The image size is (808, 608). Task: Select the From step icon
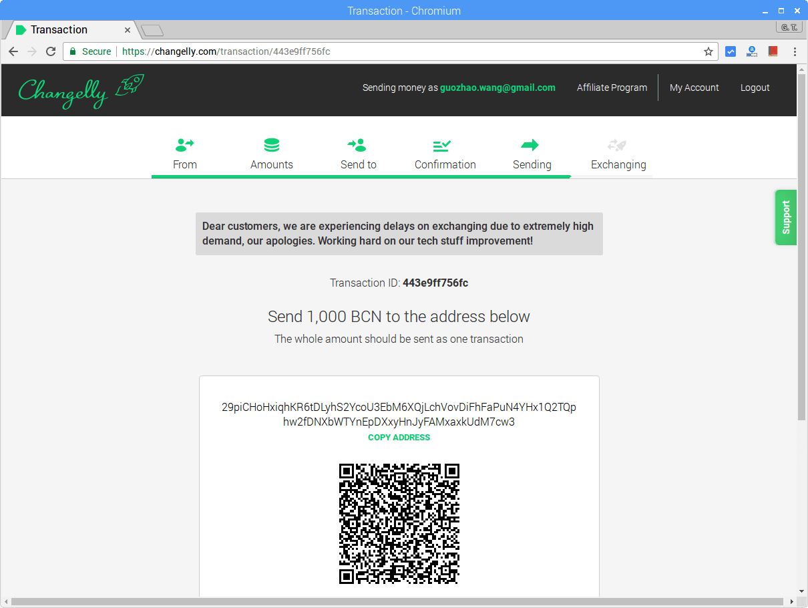[184, 144]
